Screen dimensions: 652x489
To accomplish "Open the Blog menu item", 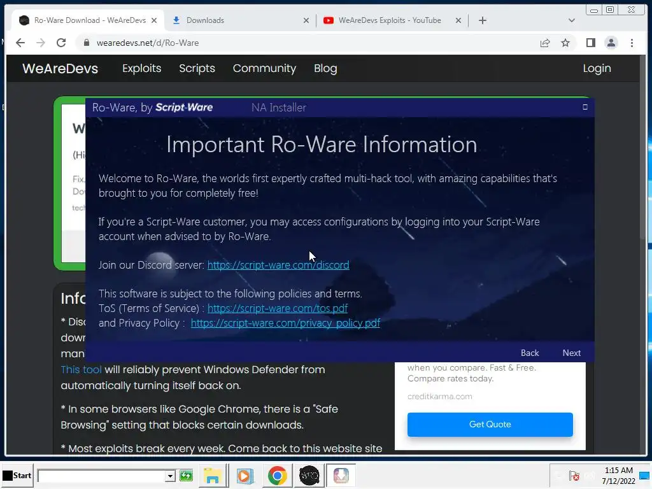I will [x=325, y=69].
